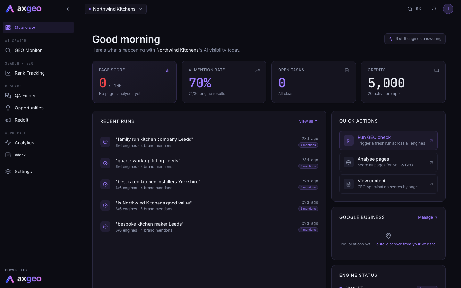Open Settings from the sidebar
The height and width of the screenshot is (288, 461).
tap(38, 172)
